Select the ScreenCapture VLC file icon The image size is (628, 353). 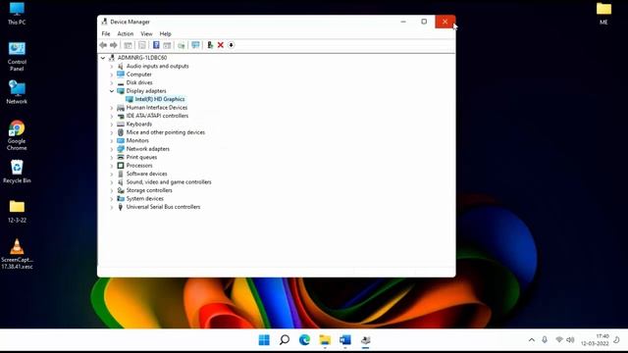tap(17, 254)
